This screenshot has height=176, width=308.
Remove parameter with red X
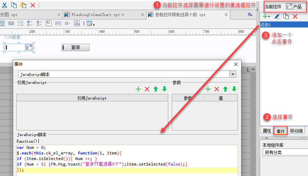217,89
